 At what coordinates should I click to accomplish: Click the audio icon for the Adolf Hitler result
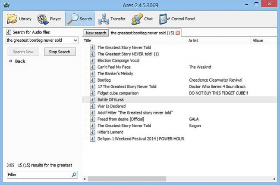click(x=92, y=113)
